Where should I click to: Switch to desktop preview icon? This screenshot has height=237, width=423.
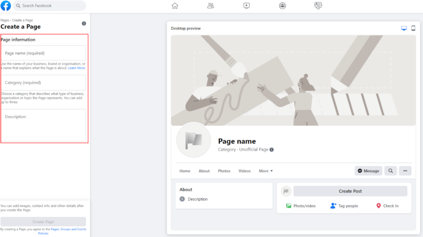pos(404,29)
